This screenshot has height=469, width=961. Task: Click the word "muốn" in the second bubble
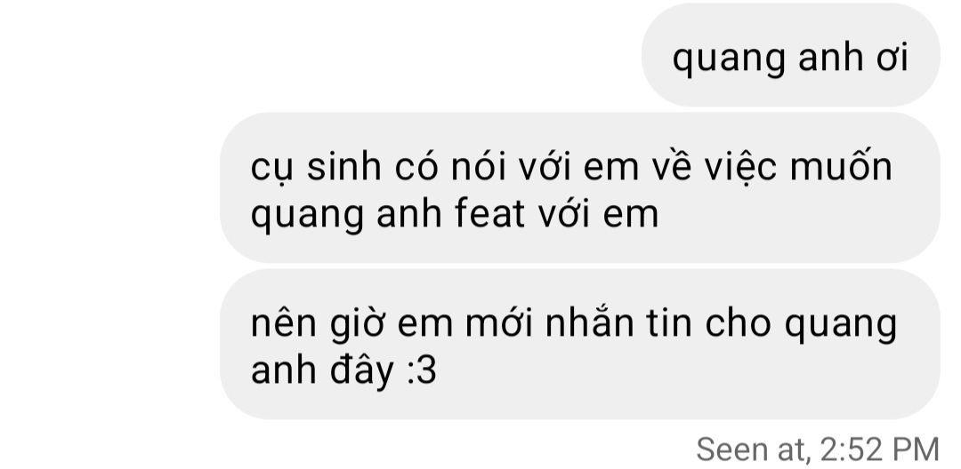[840, 167]
